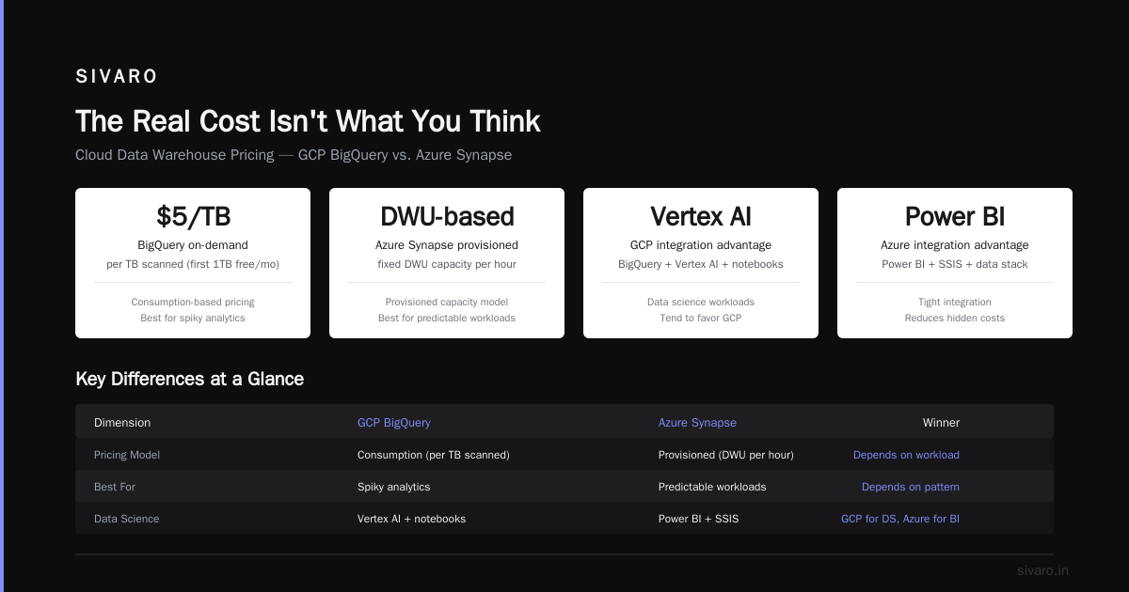Click 'Azure integration advantage' label

tap(955, 245)
